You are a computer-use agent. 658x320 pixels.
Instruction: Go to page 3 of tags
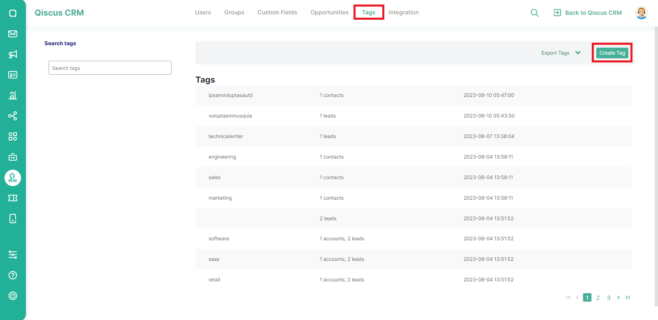[609, 298]
